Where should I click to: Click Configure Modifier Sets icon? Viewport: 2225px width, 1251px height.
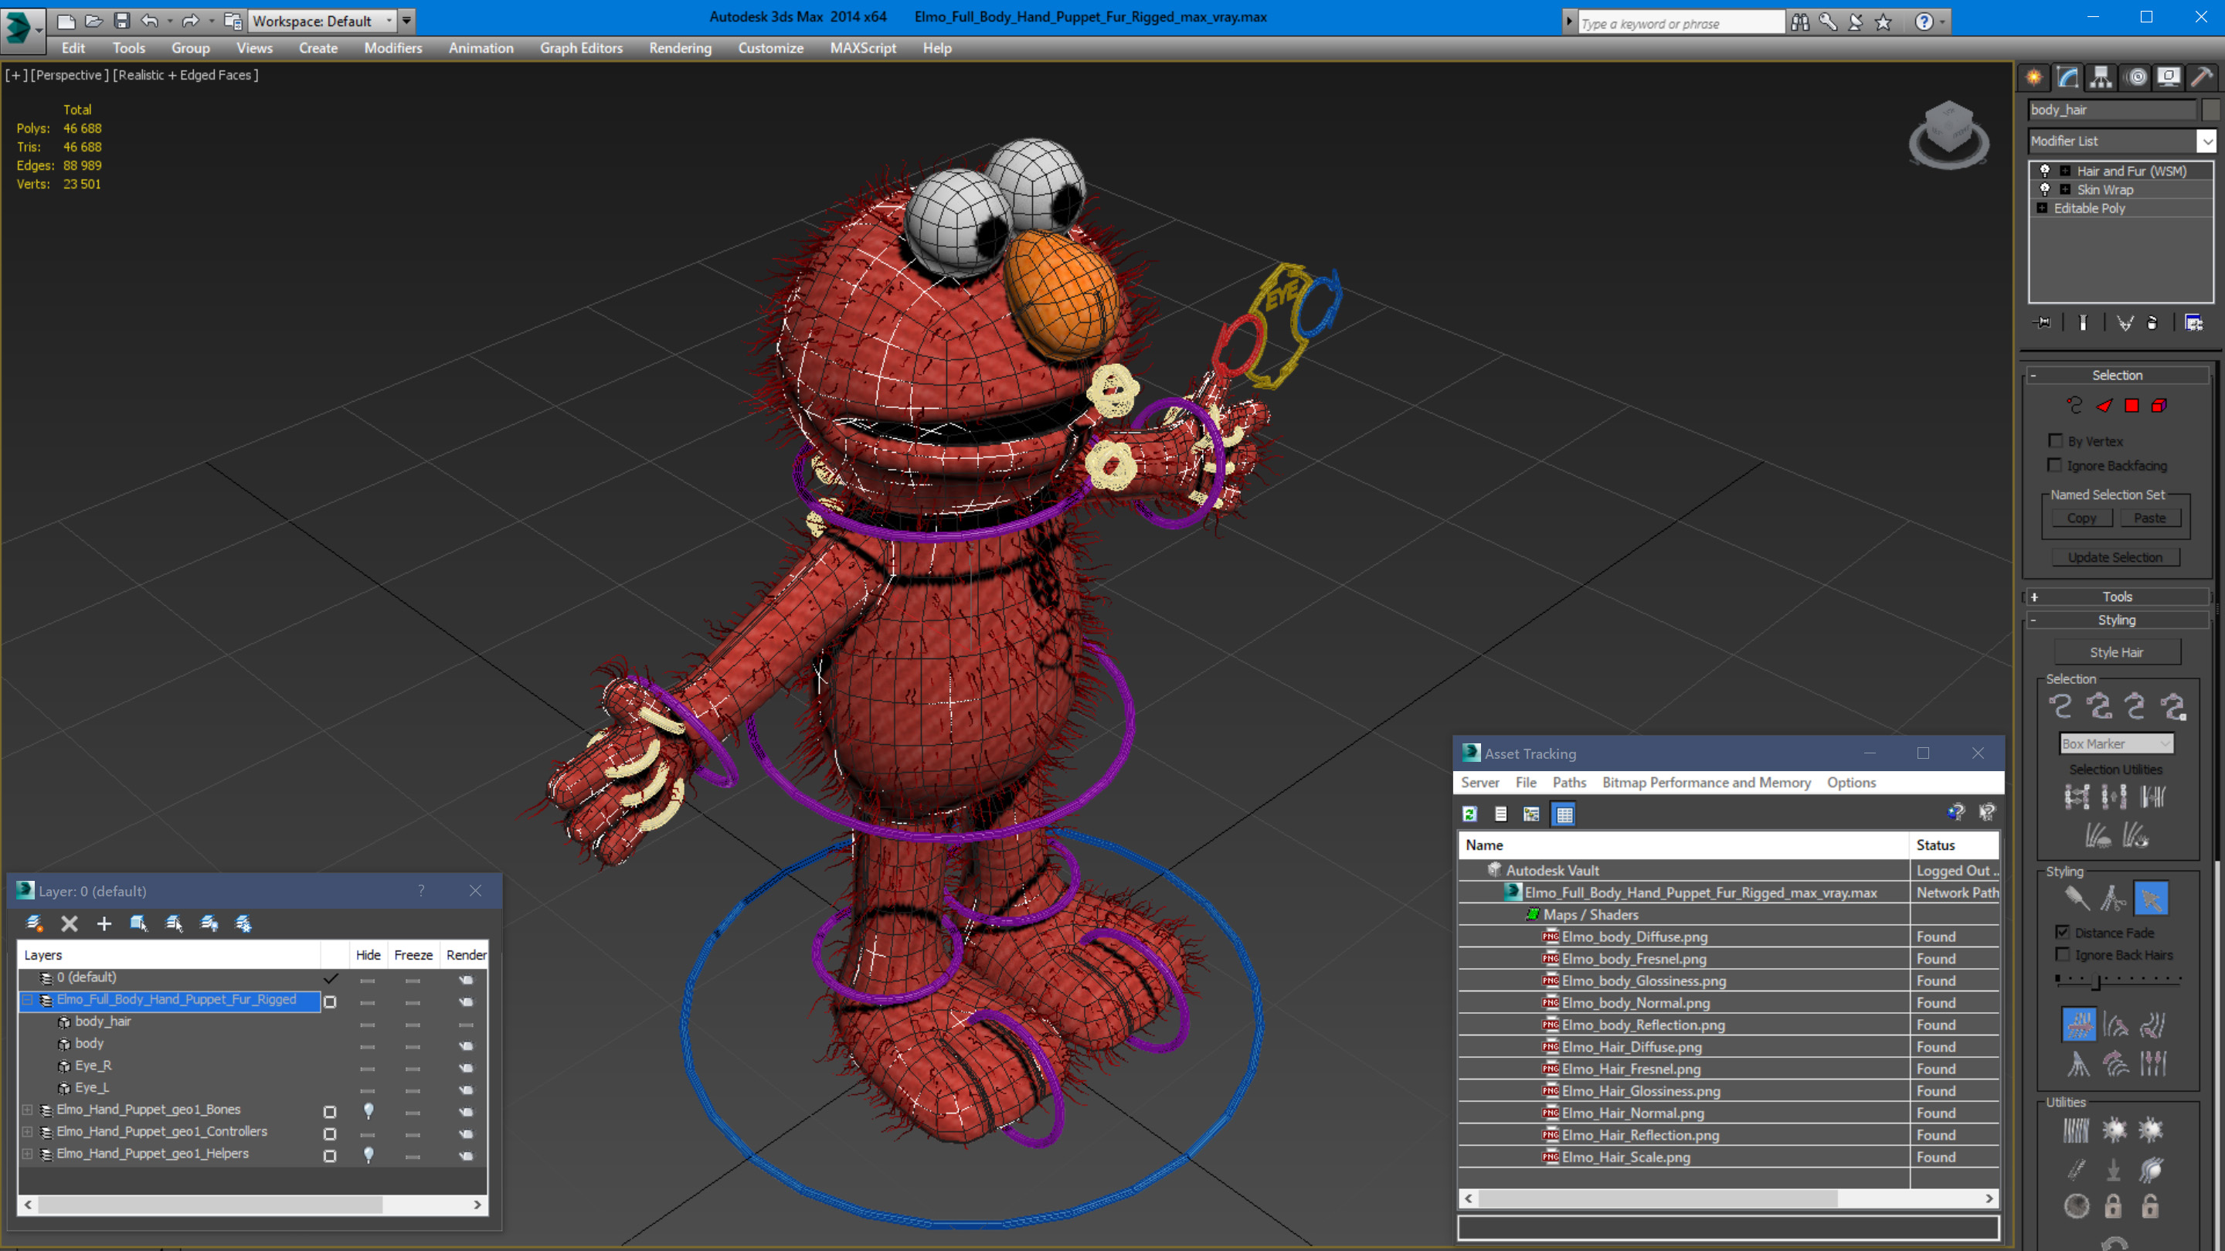click(x=2193, y=323)
